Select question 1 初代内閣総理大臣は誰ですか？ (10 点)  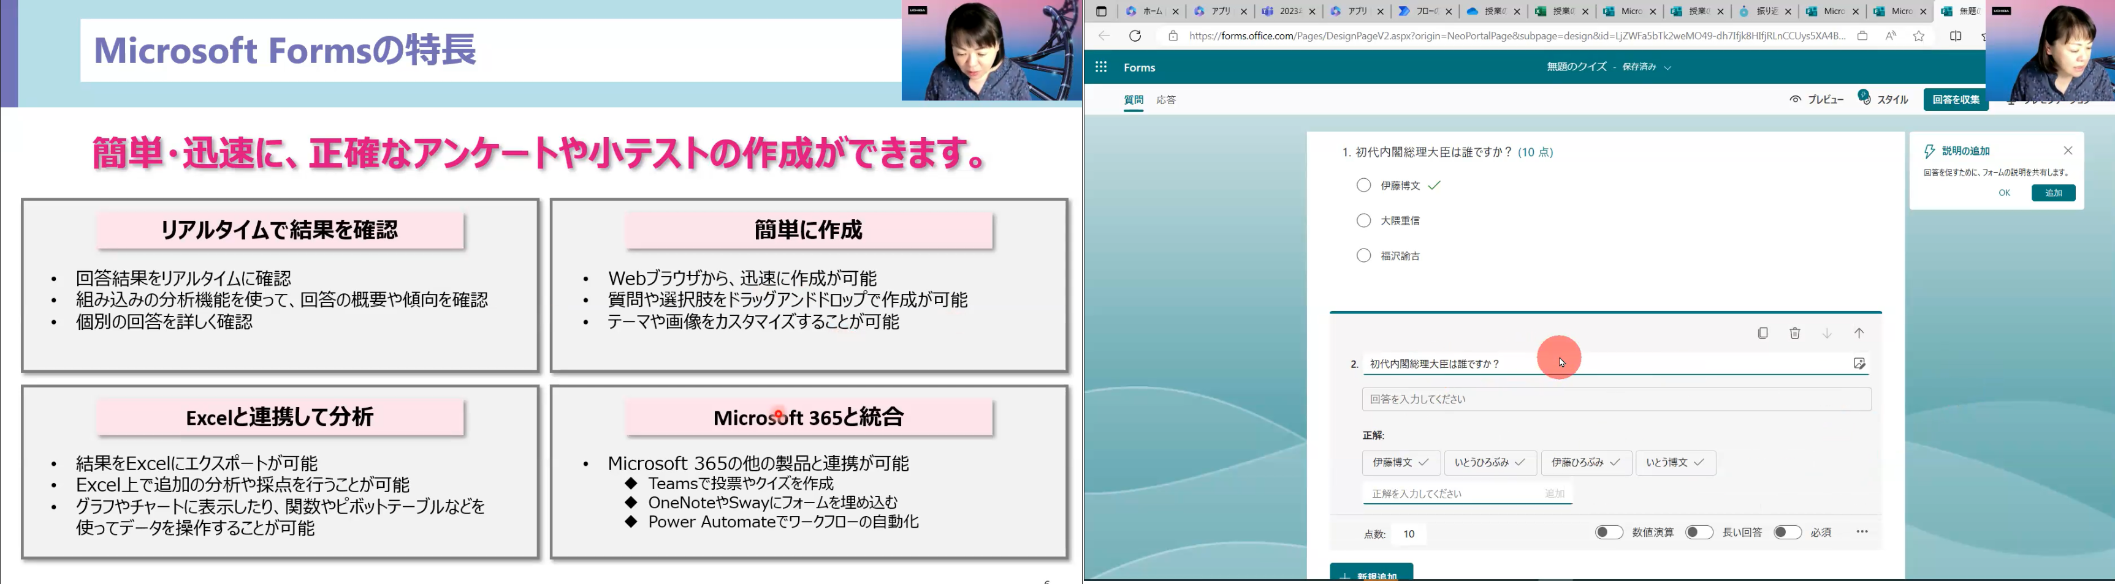point(1447,152)
